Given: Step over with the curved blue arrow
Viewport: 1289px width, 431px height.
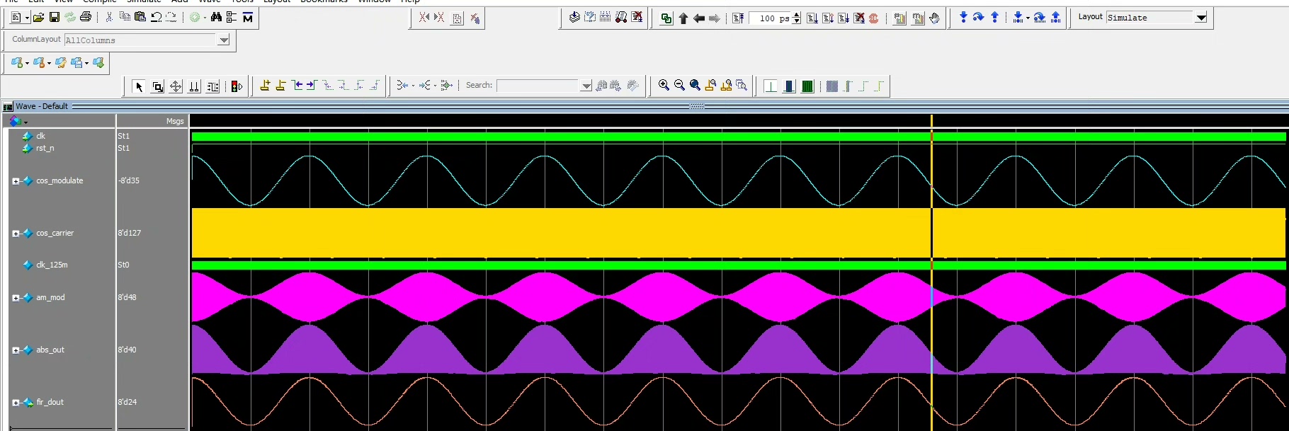Looking at the screenshot, I should pos(979,17).
